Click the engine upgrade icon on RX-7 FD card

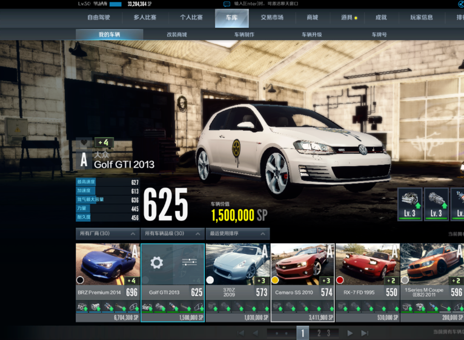342,307
